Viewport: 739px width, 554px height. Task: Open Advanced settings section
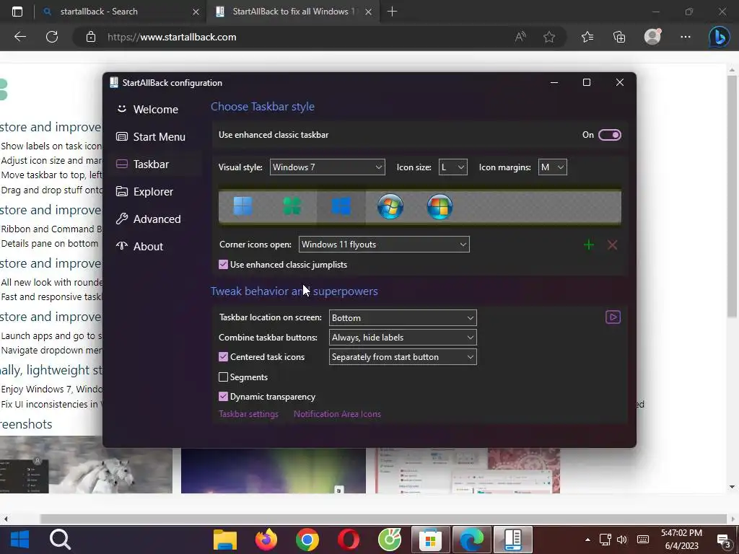pyautogui.click(x=155, y=219)
